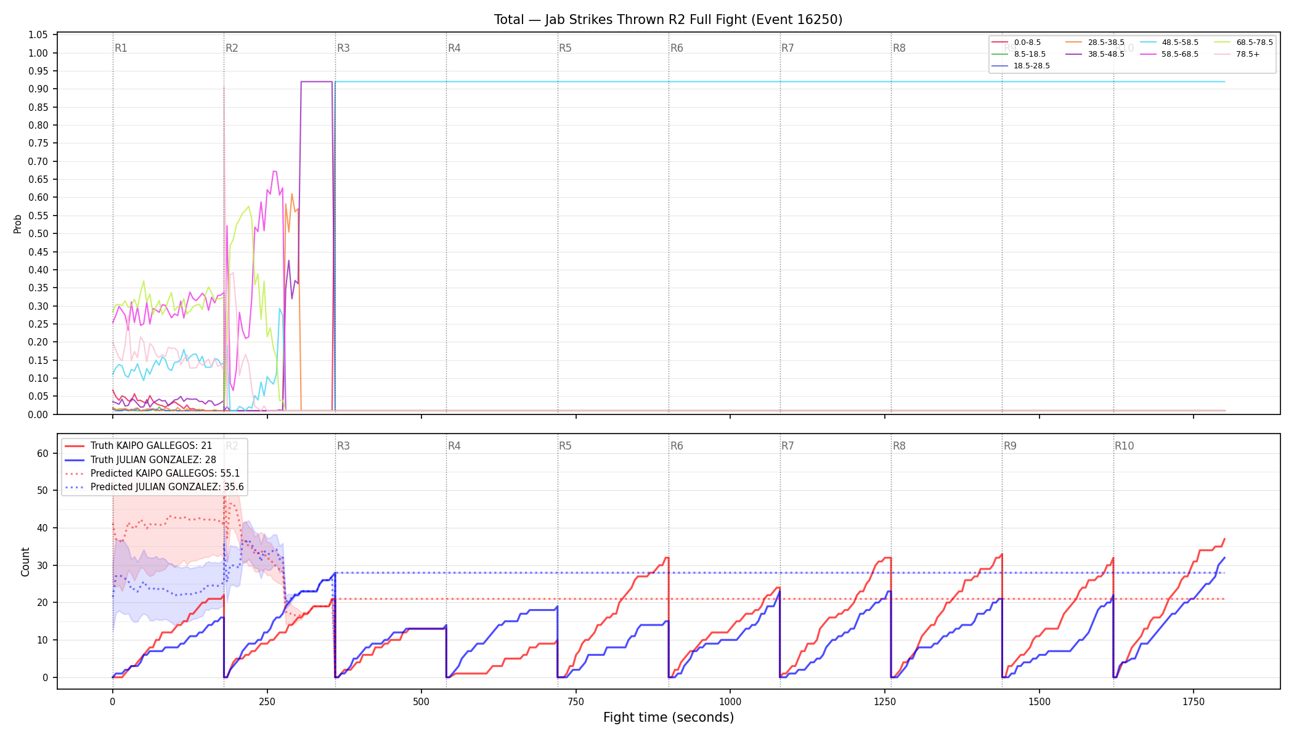Click the R3 round marker in count chart
The height and width of the screenshot is (739, 1294).
(x=343, y=446)
